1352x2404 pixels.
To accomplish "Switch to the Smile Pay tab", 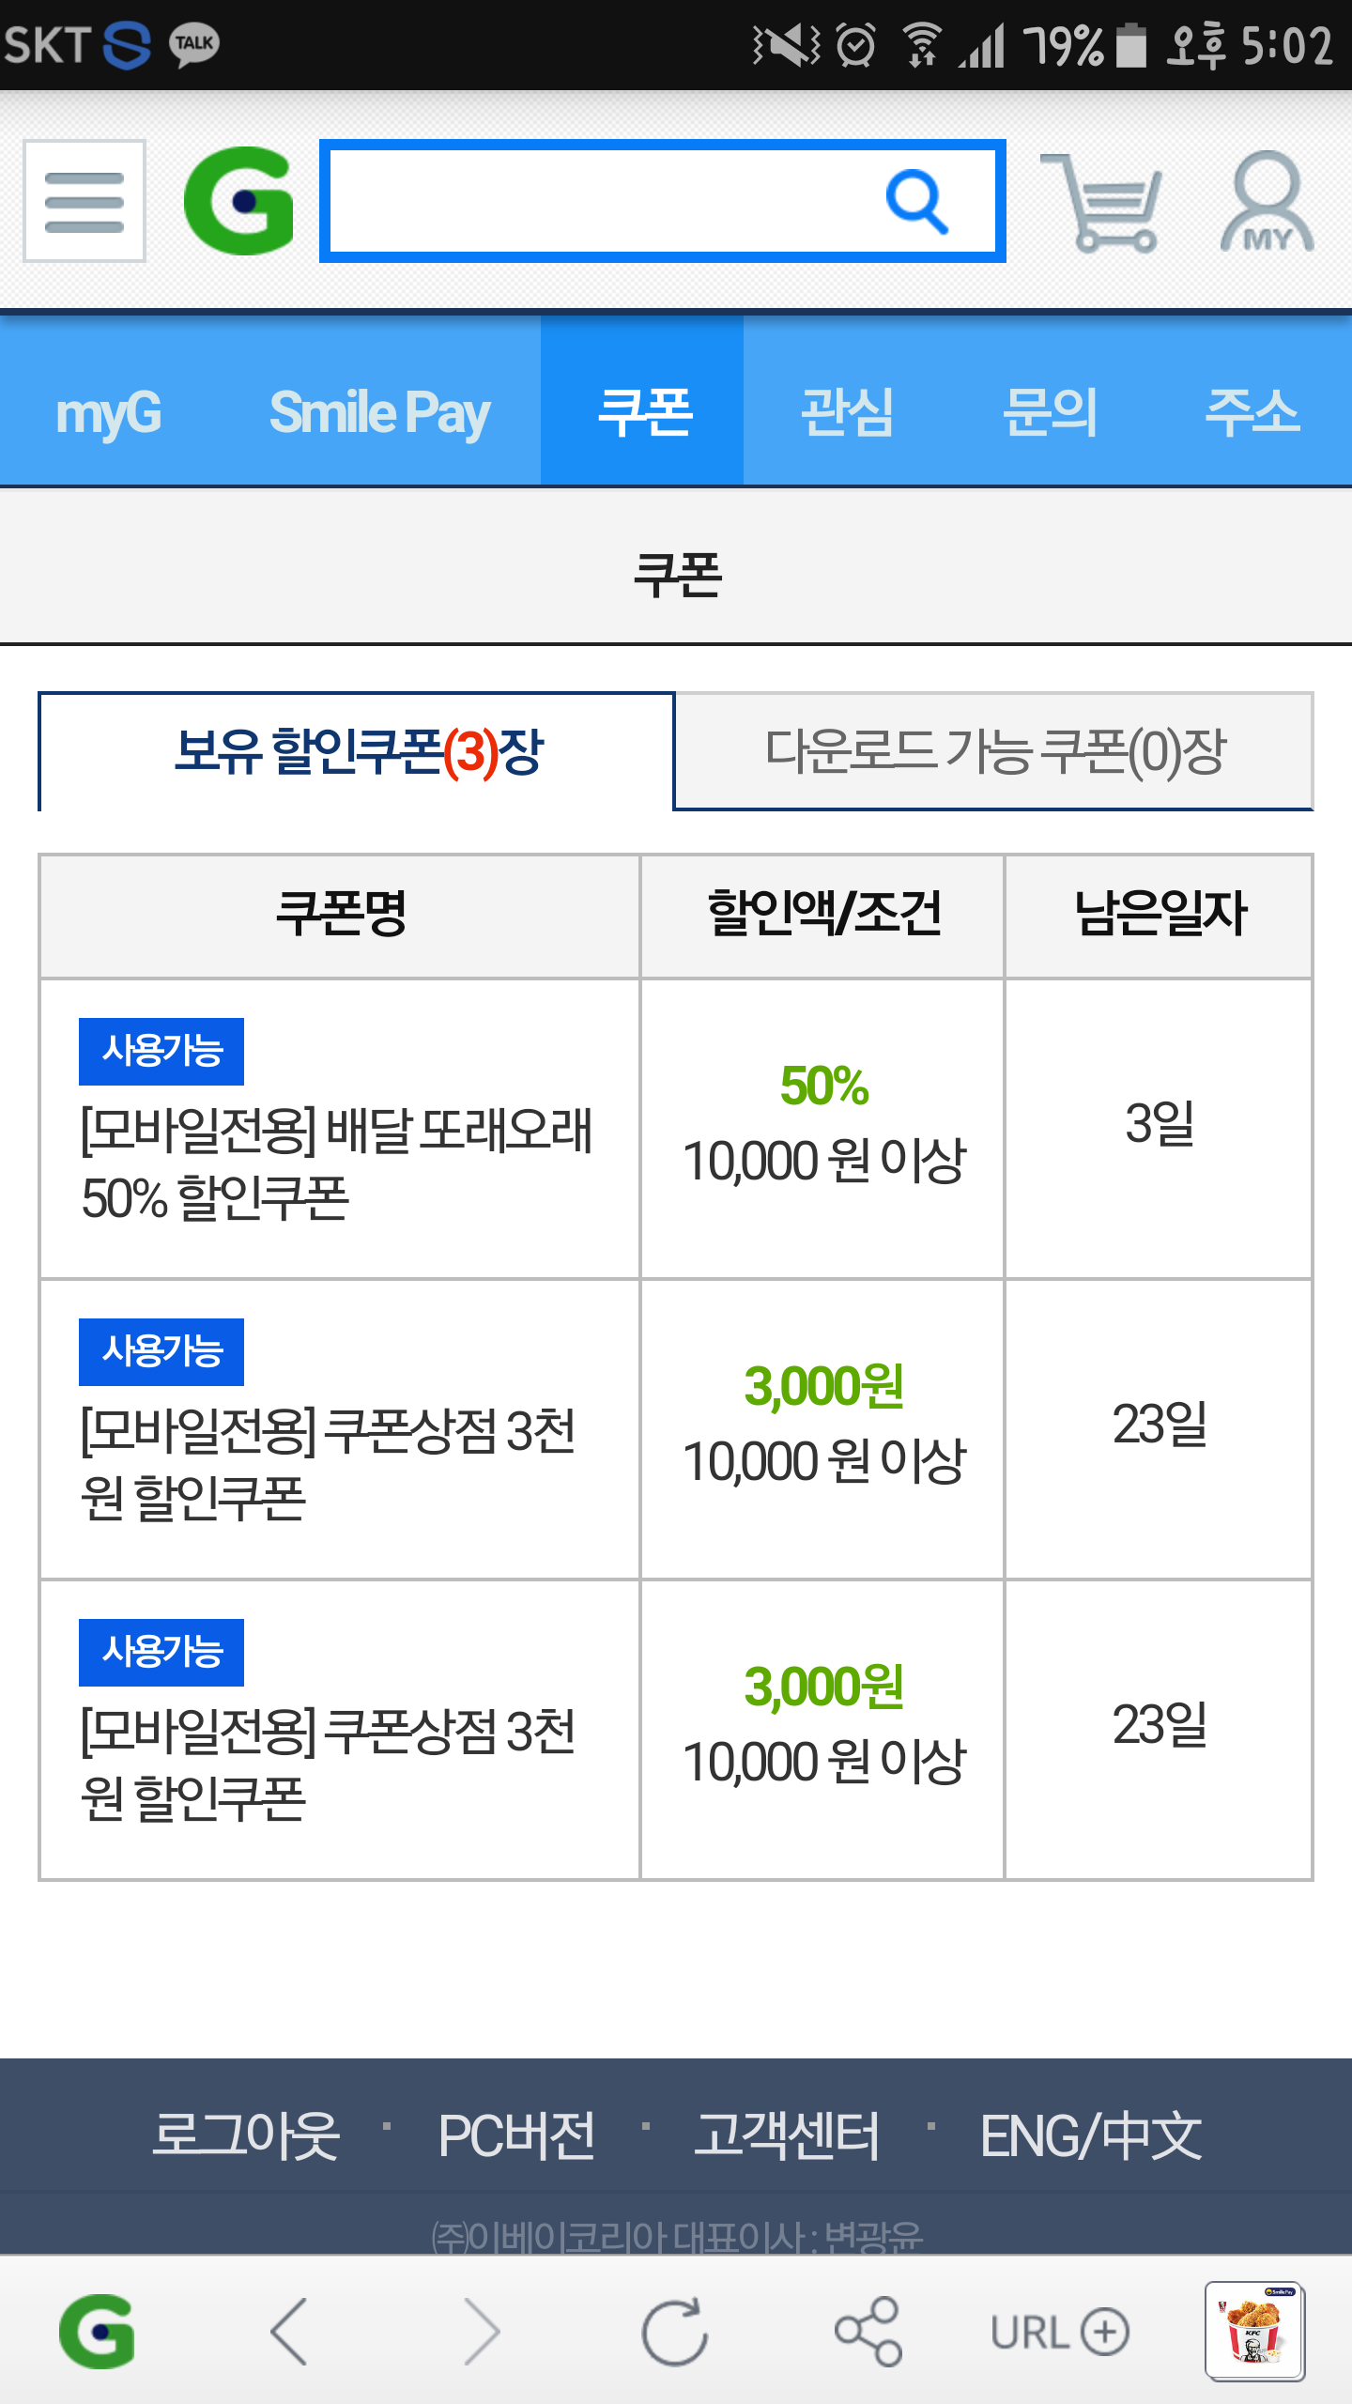I will click(379, 413).
